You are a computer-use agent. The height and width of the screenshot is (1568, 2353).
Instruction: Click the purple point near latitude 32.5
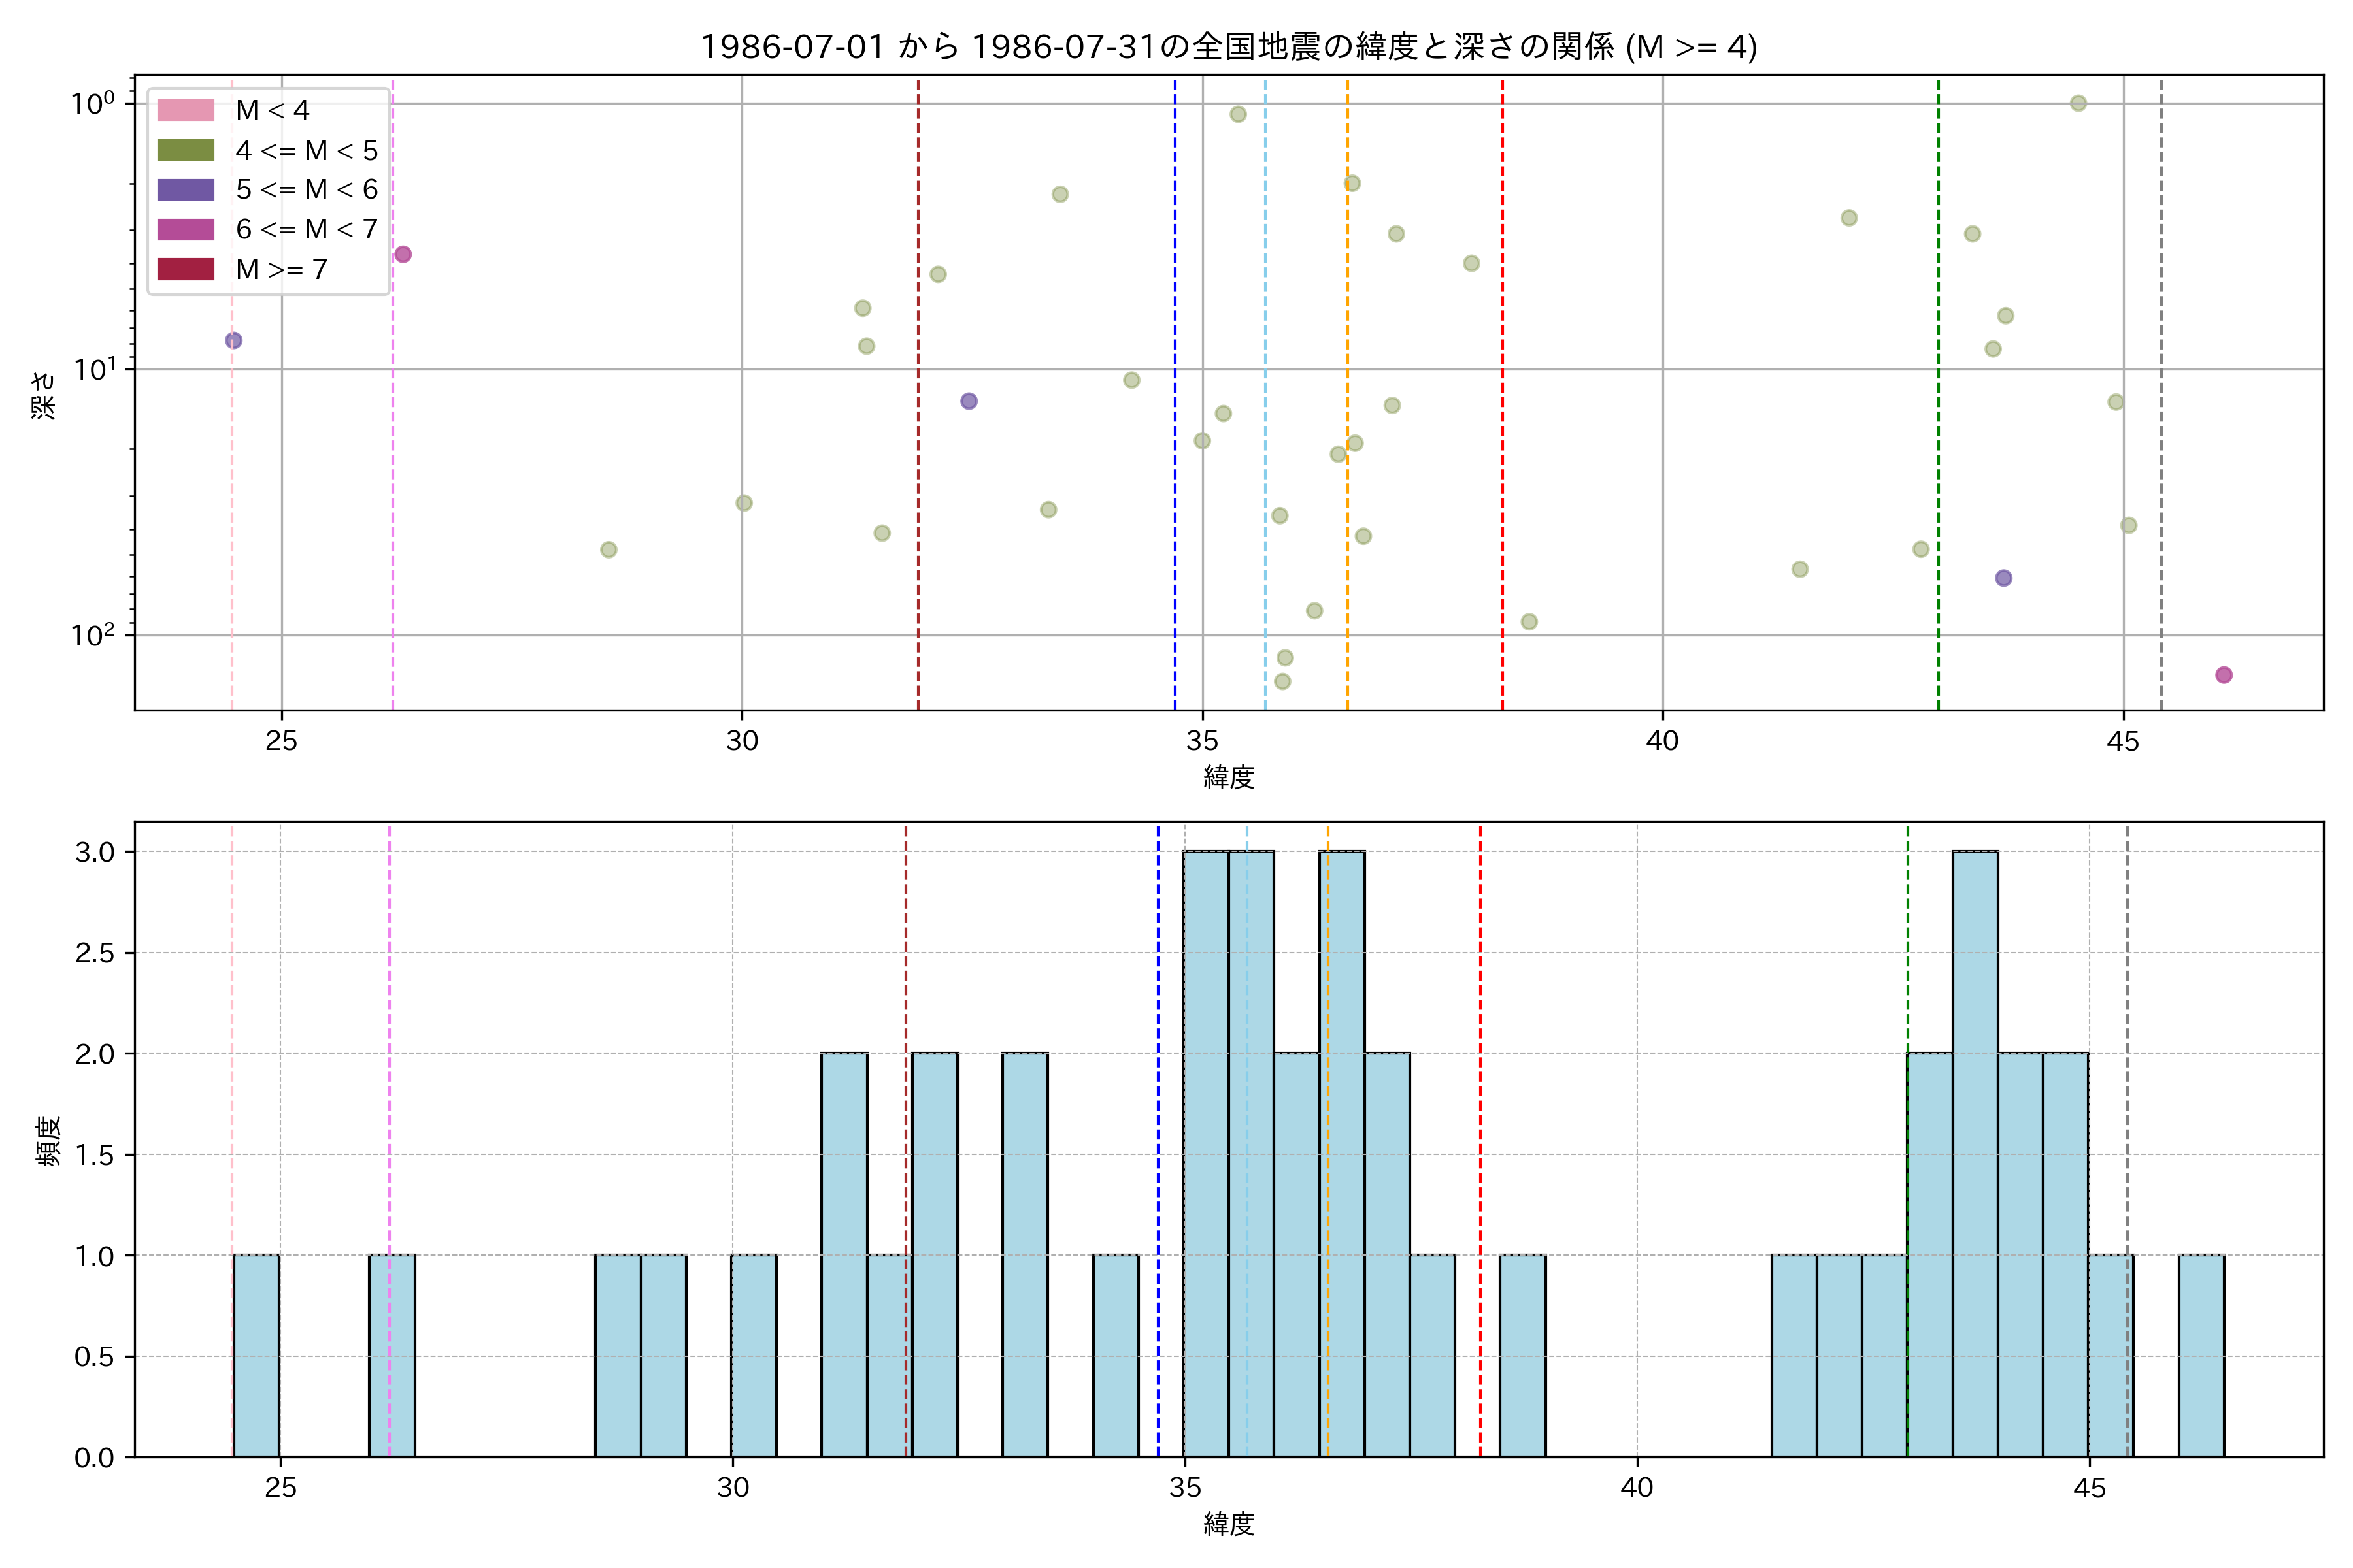[969, 401]
